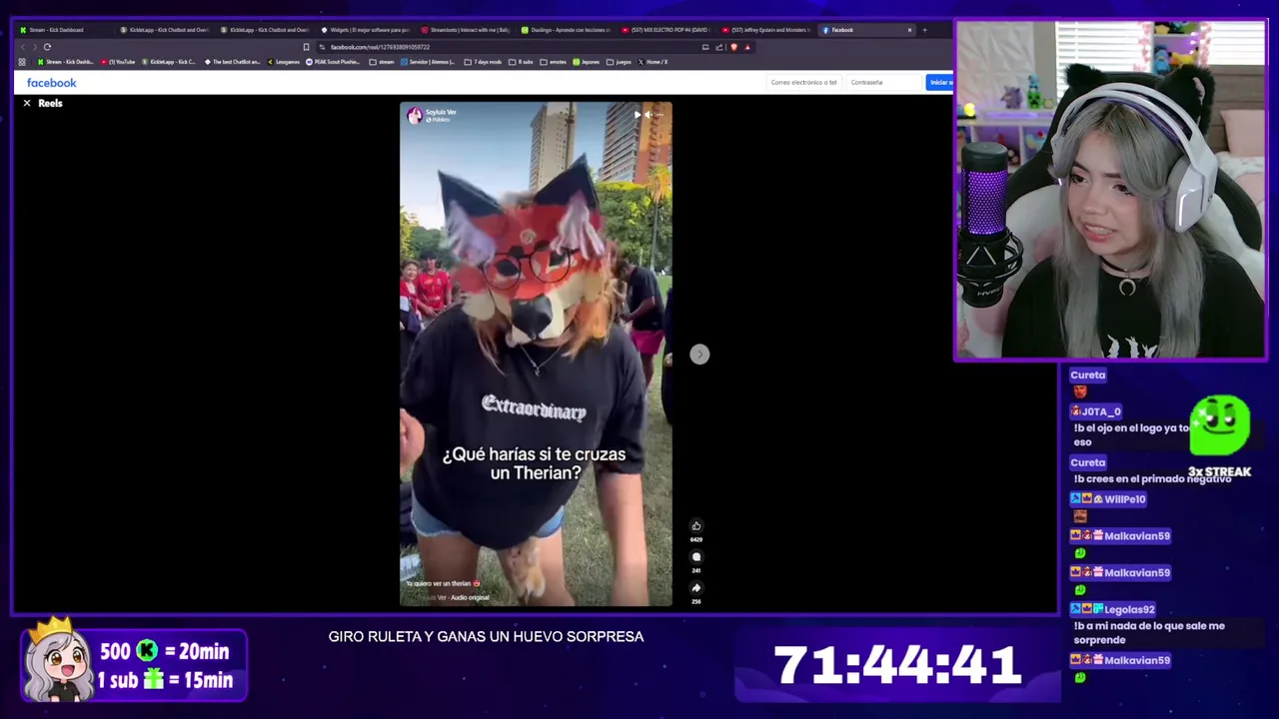Open the YouTube bookmark
The width and height of the screenshot is (1279, 719).
(x=118, y=62)
